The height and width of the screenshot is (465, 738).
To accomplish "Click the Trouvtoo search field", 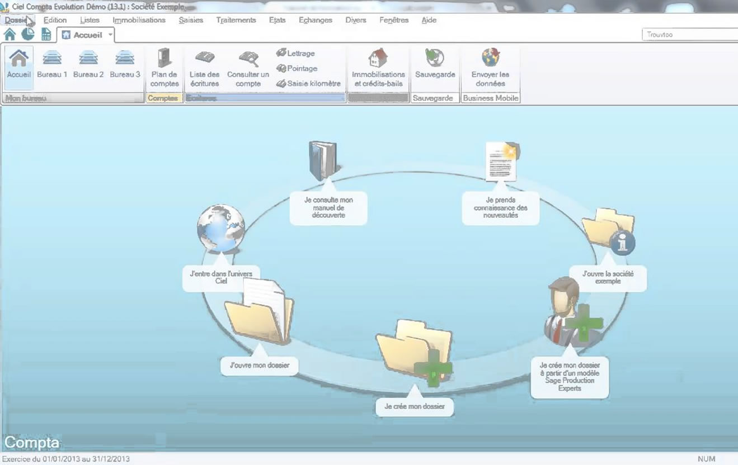I will [689, 35].
